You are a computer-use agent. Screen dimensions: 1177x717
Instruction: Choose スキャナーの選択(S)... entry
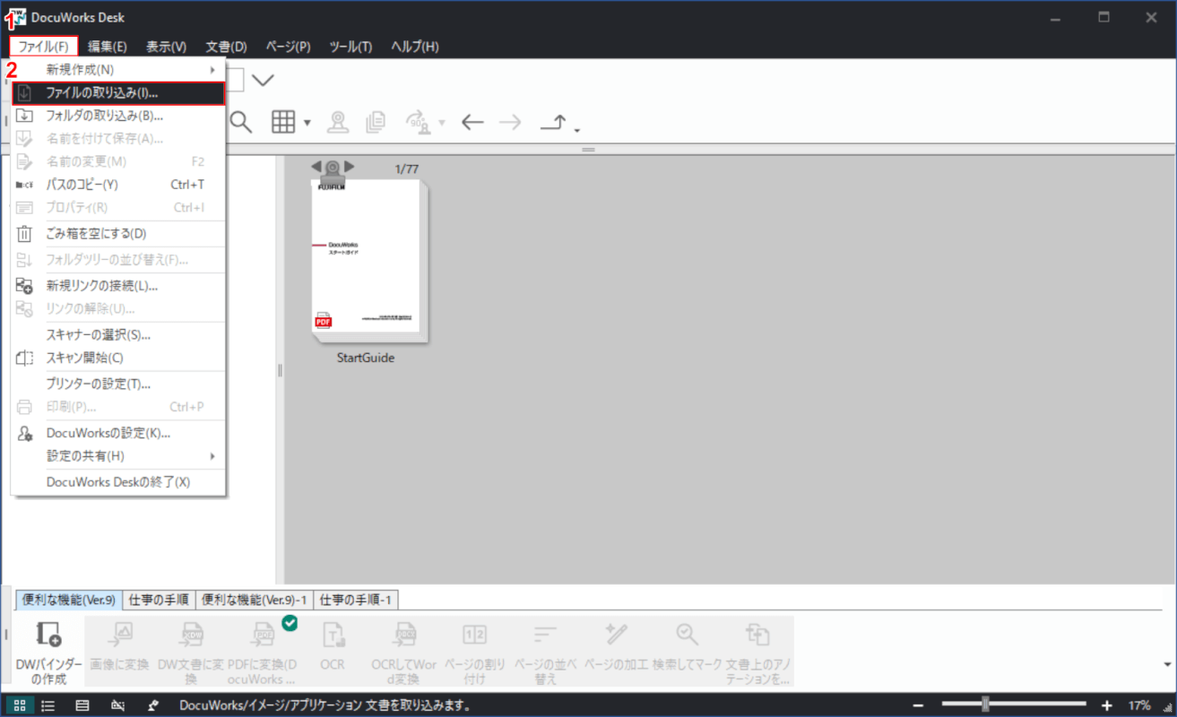click(x=118, y=335)
